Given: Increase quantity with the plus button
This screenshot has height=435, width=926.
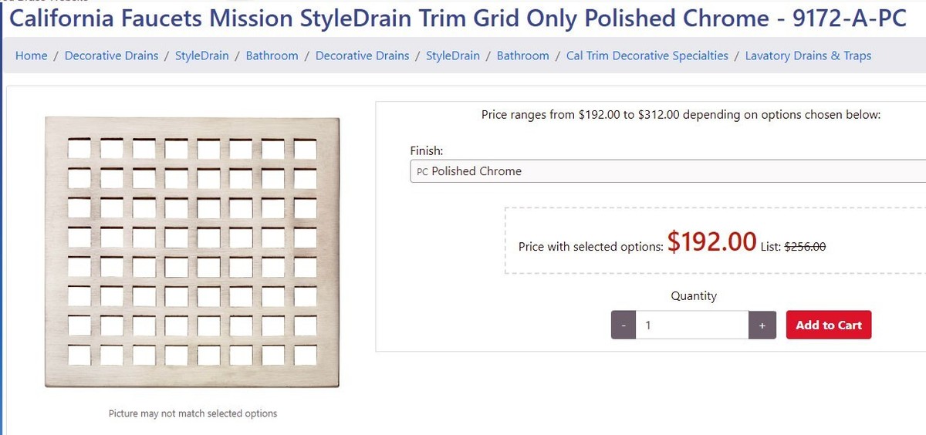Looking at the screenshot, I should click(762, 325).
